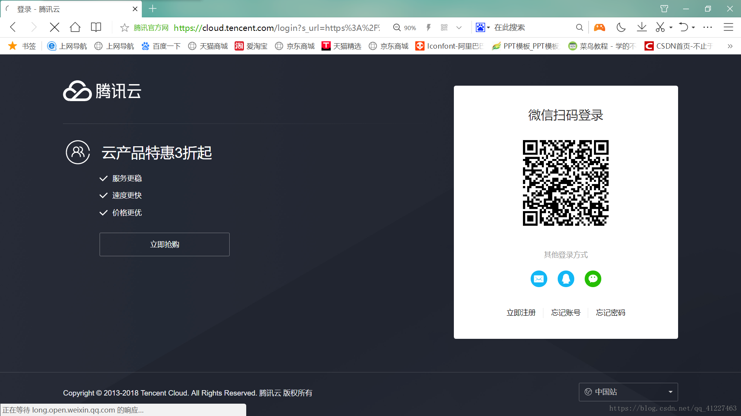Open the QR code icon in address bar
This screenshot has width=741, height=416.
[x=444, y=27]
